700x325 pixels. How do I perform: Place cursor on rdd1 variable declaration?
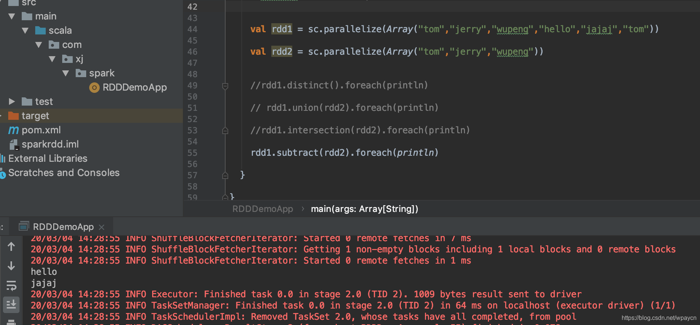[x=282, y=29]
